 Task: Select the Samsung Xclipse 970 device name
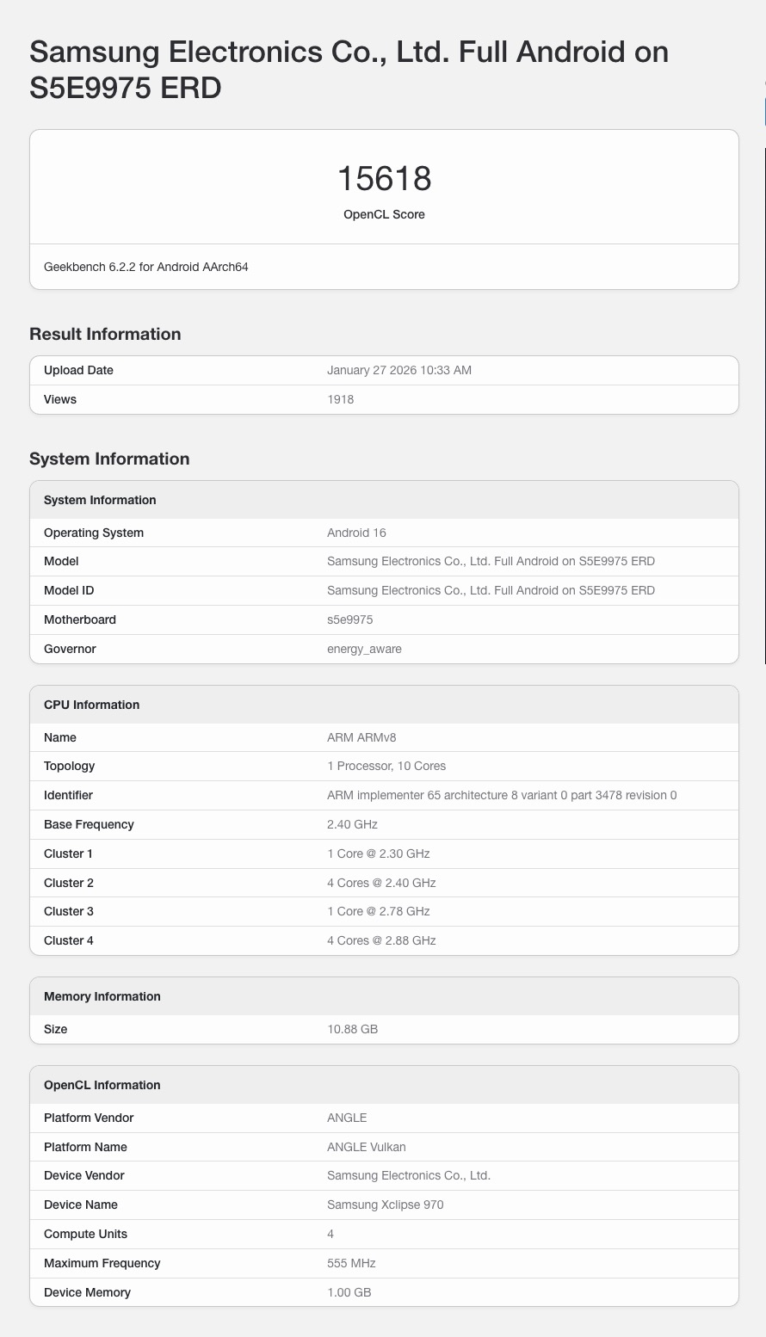pyautogui.click(x=386, y=1205)
